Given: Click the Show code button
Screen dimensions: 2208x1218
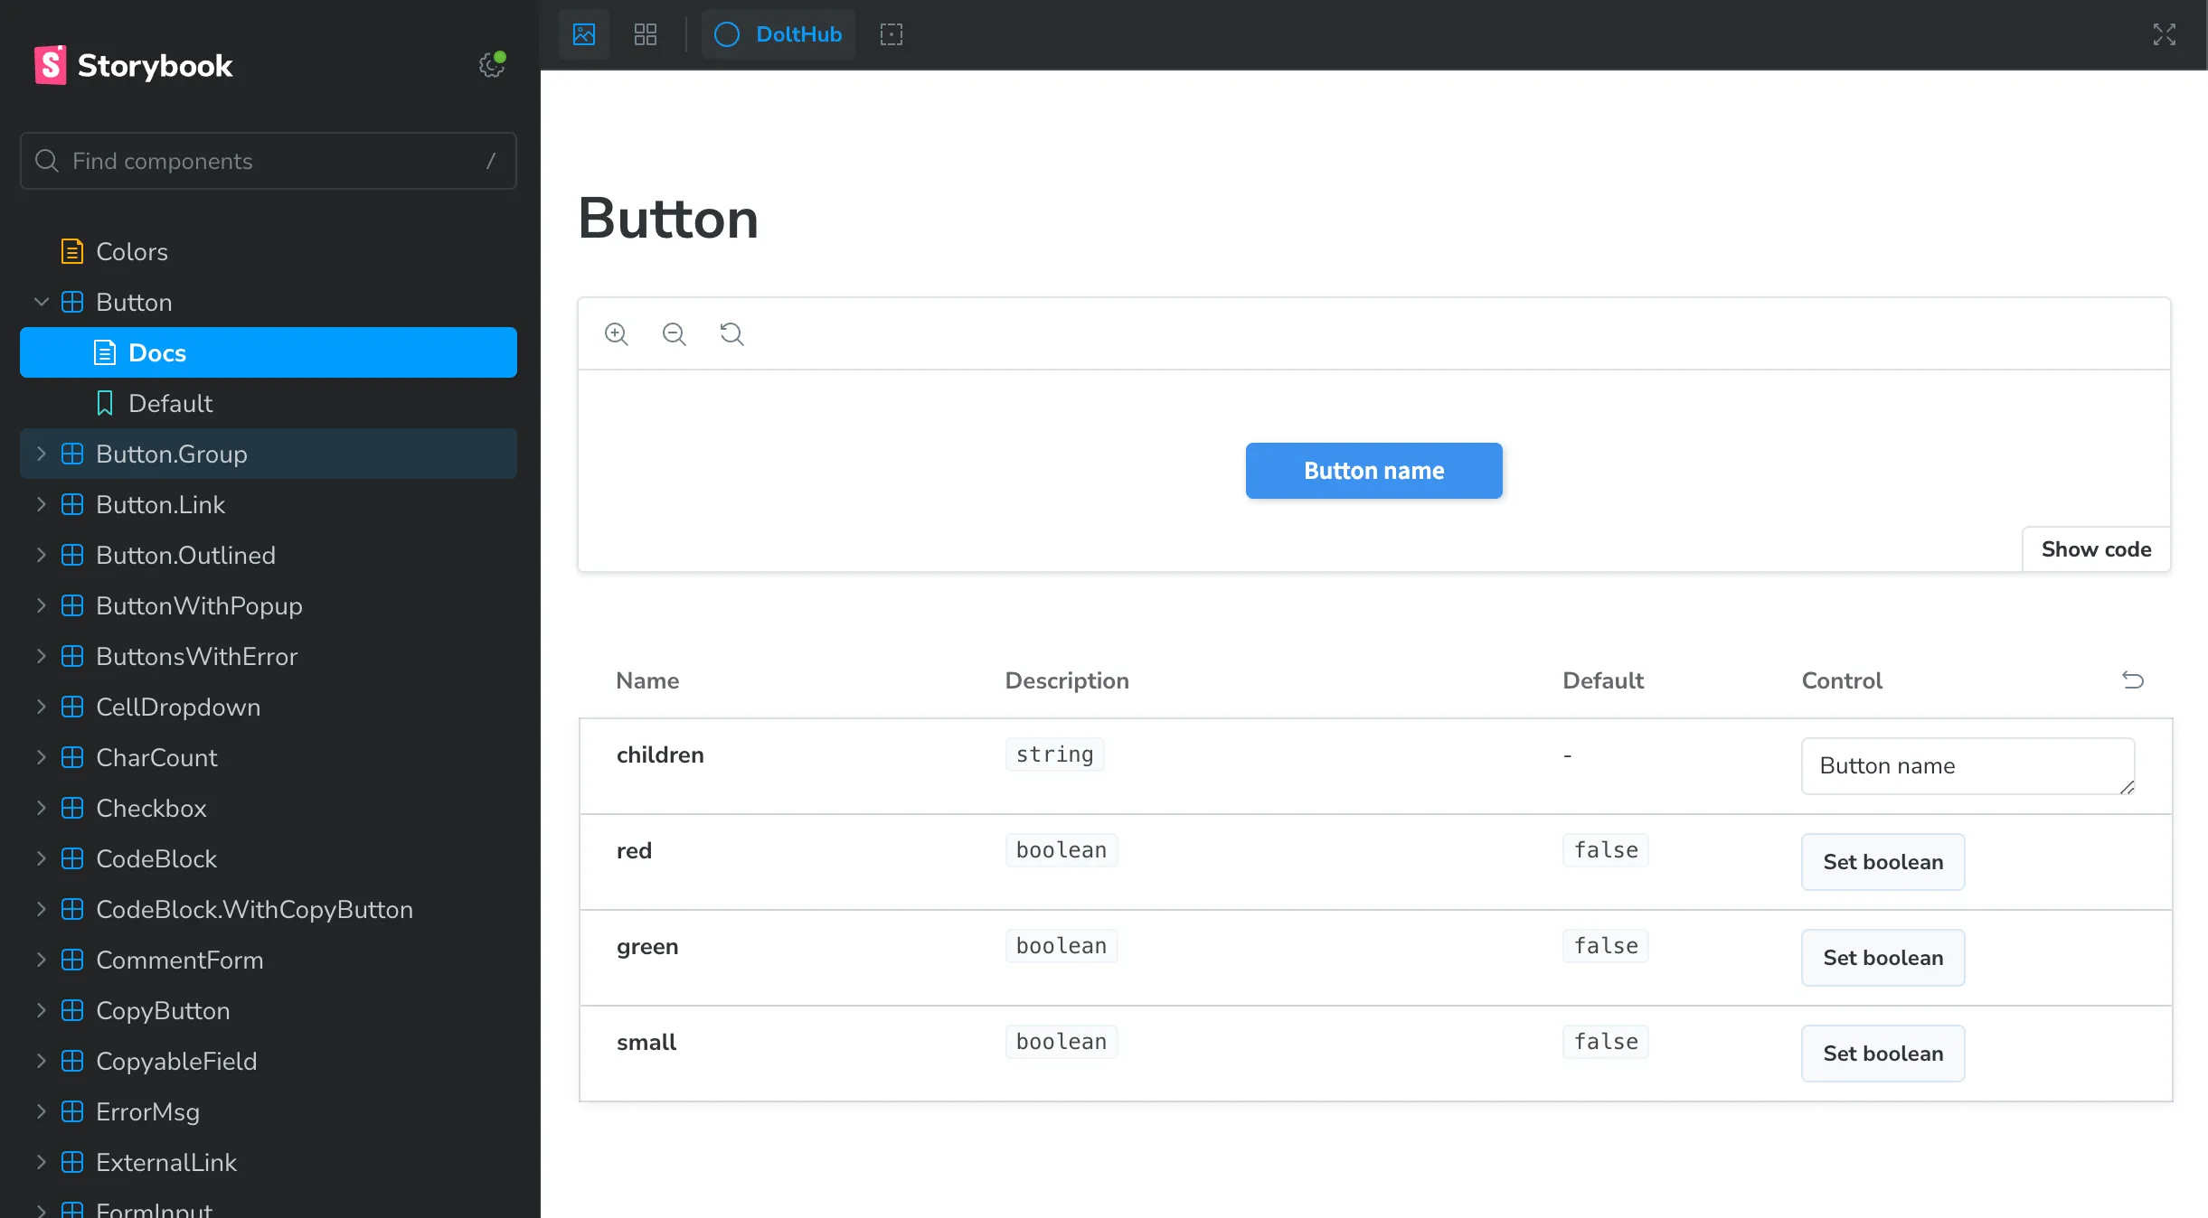Looking at the screenshot, I should tap(2094, 548).
